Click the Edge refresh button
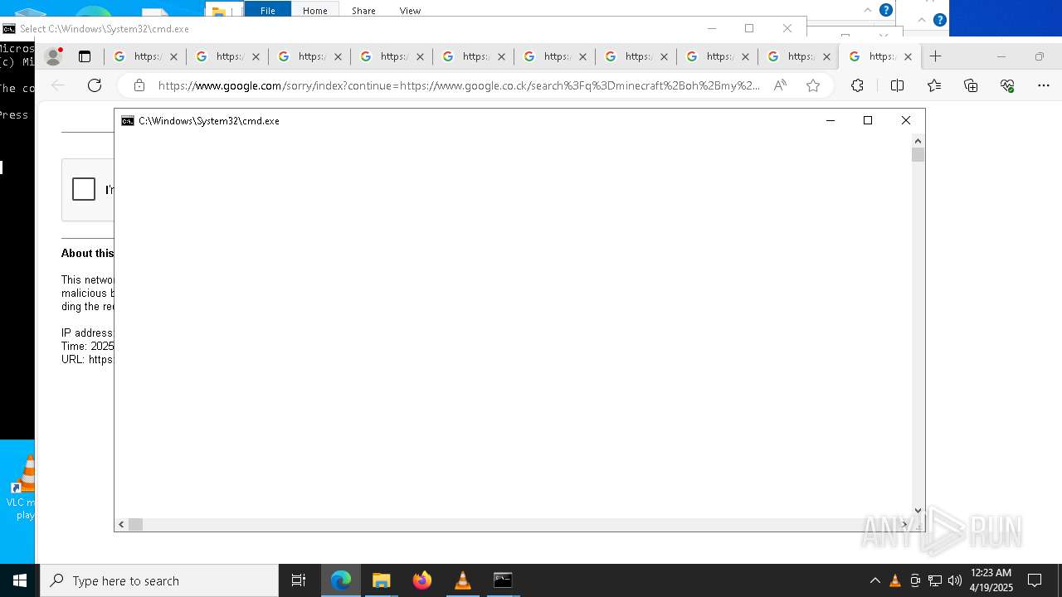The image size is (1062, 597). tap(95, 85)
